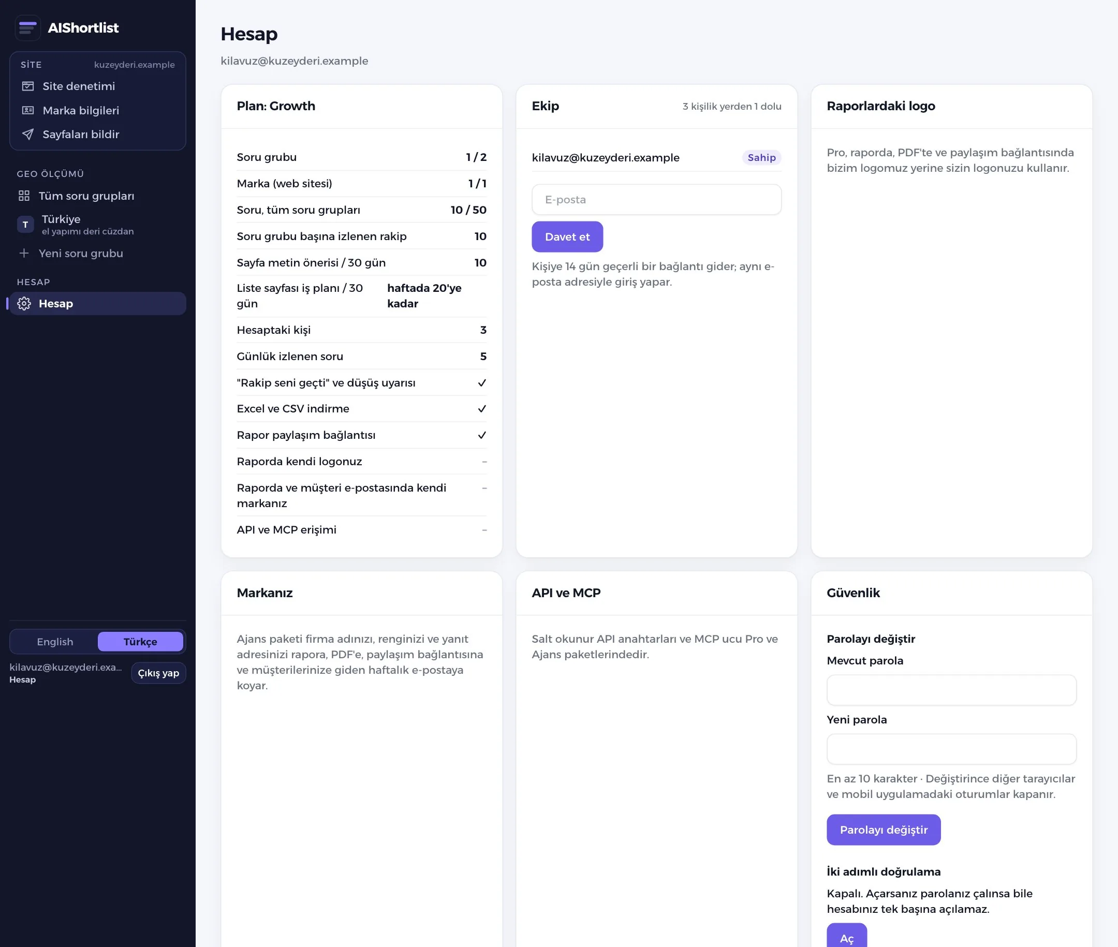Screen dimensions: 1118x947
Task: Click the Soru grubu '1 / 2' value
Action: pos(476,157)
